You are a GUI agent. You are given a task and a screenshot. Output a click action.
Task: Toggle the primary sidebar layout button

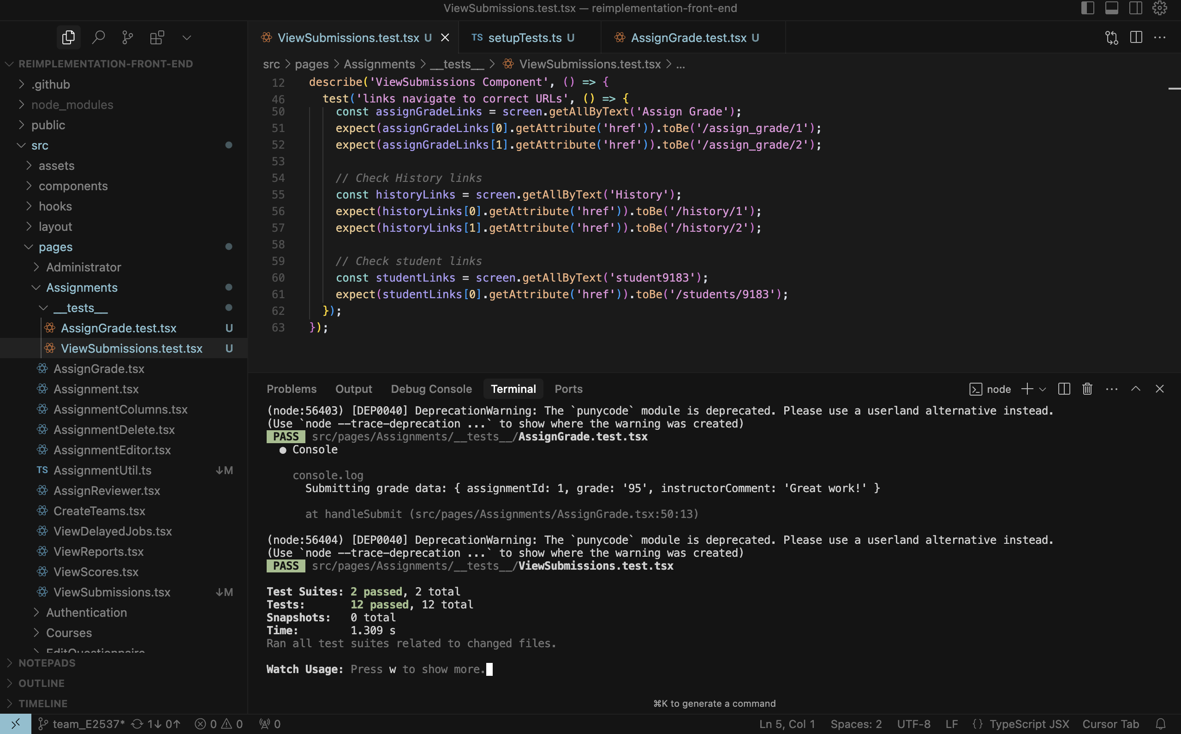click(1087, 8)
